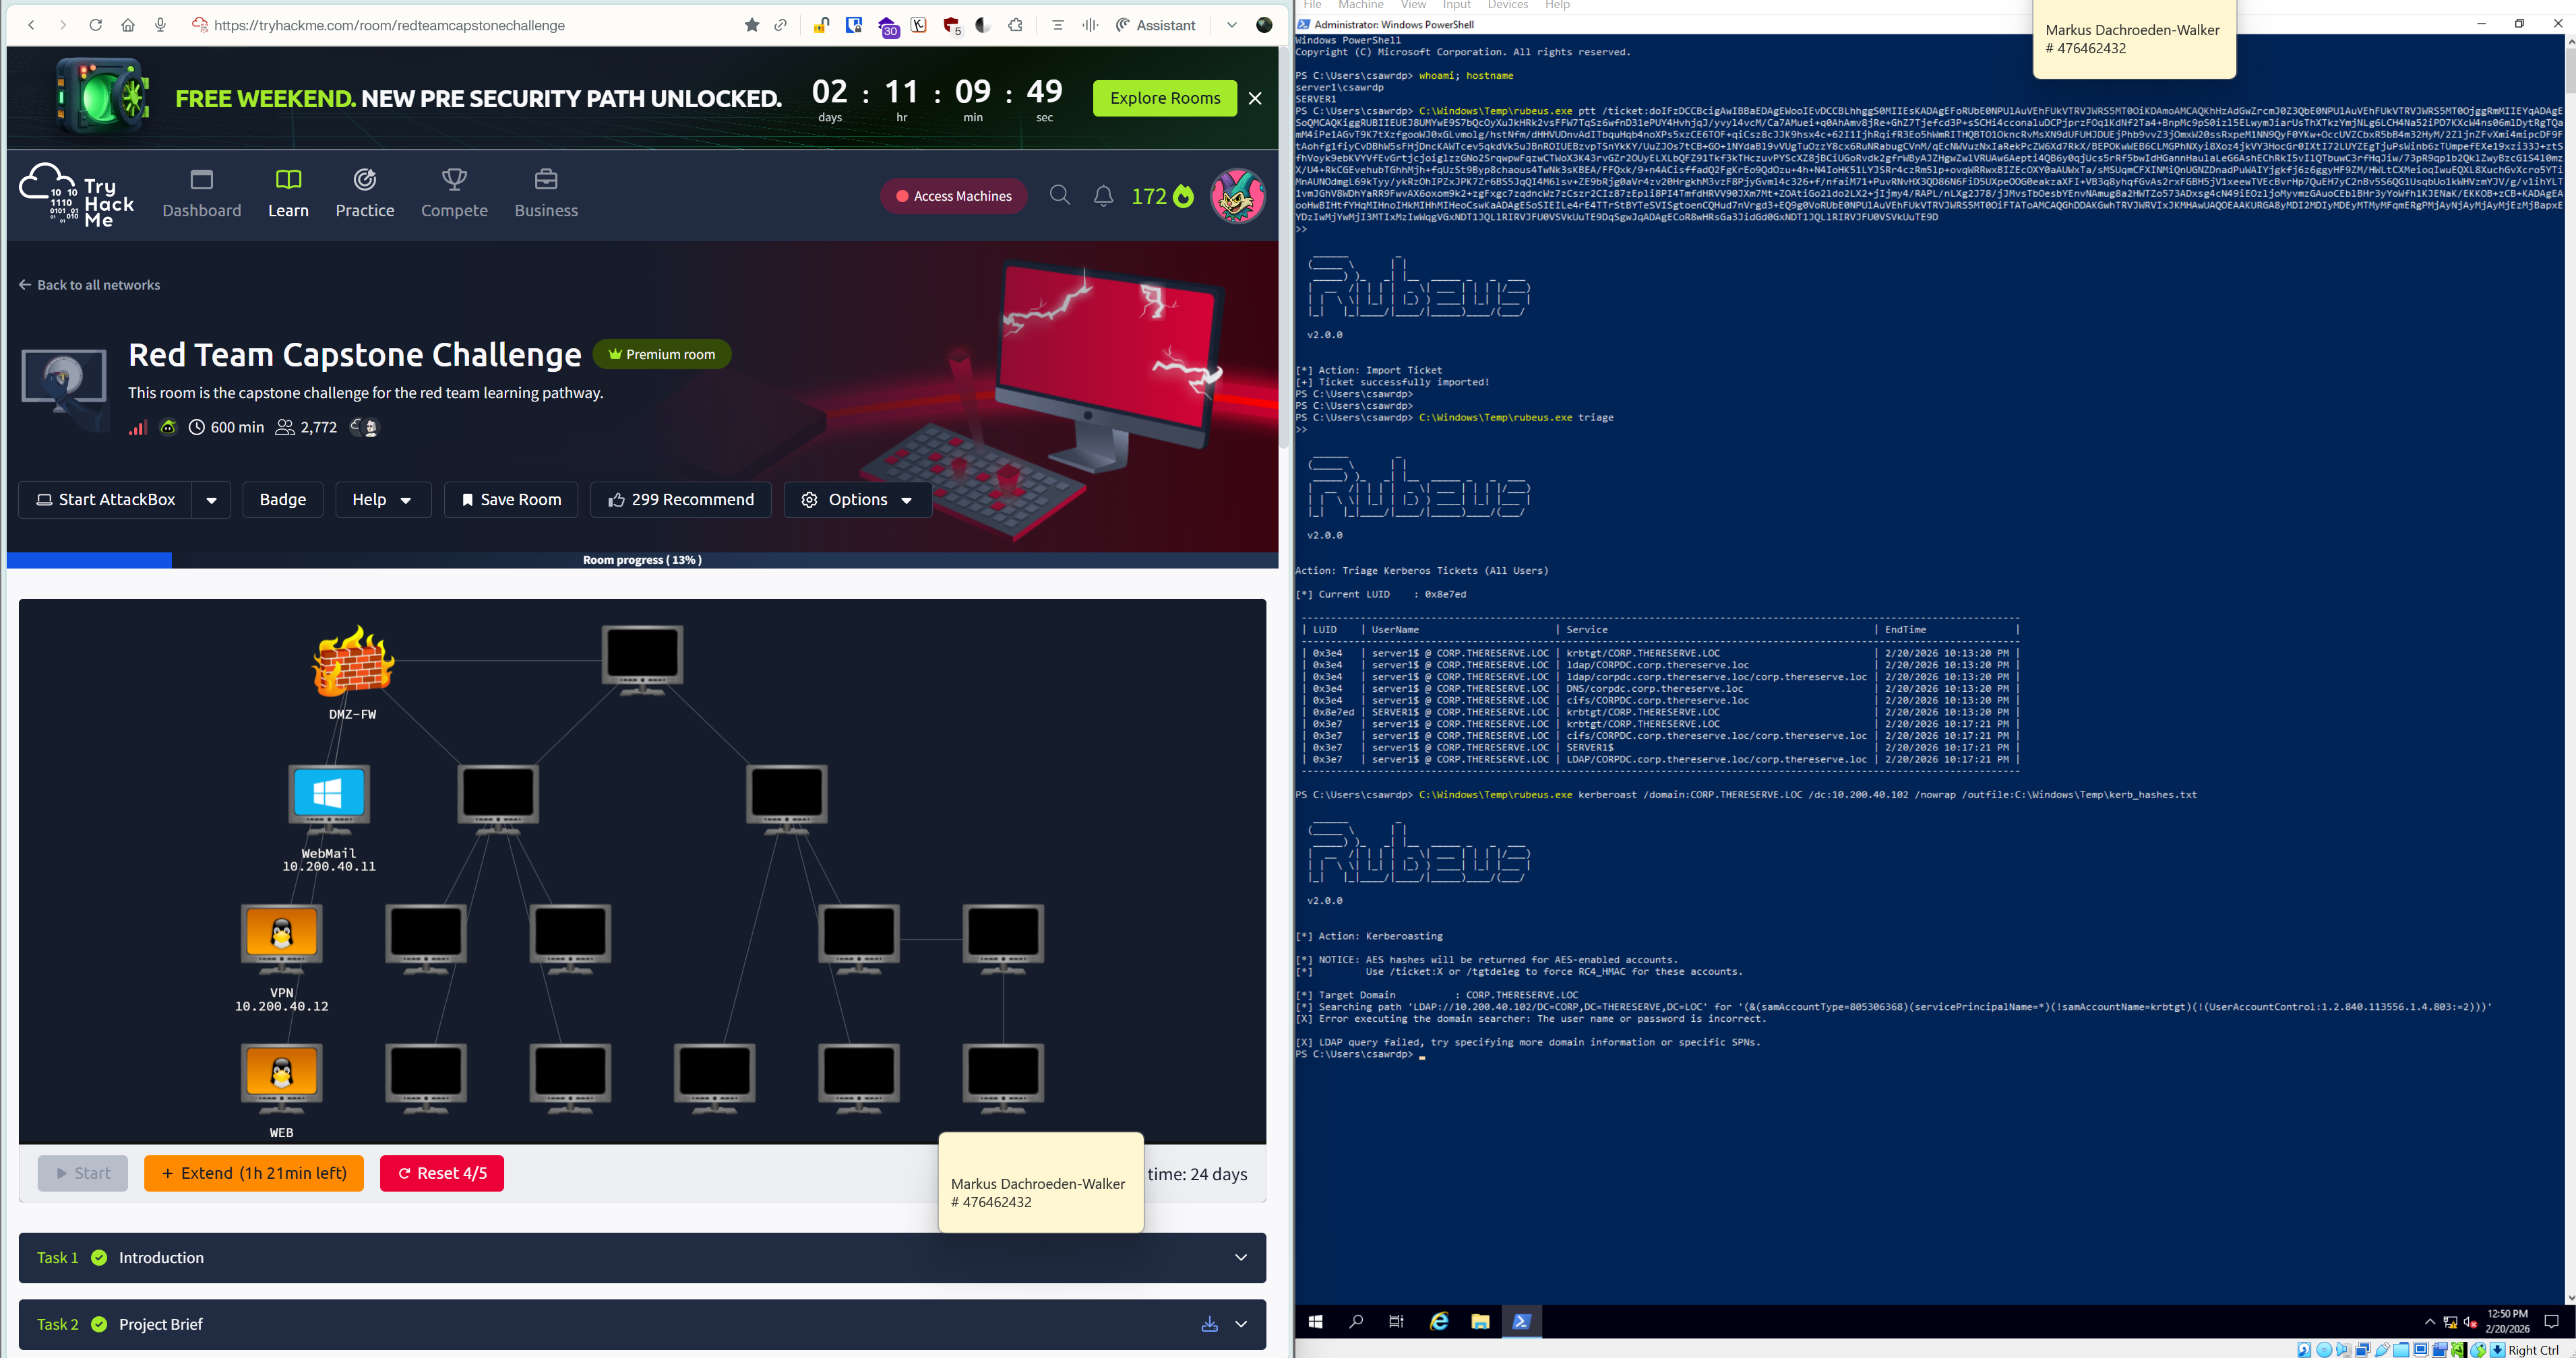Switch to the Practice navigation tab
Viewport: 2576px width, 1358px height.
click(x=364, y=194)
